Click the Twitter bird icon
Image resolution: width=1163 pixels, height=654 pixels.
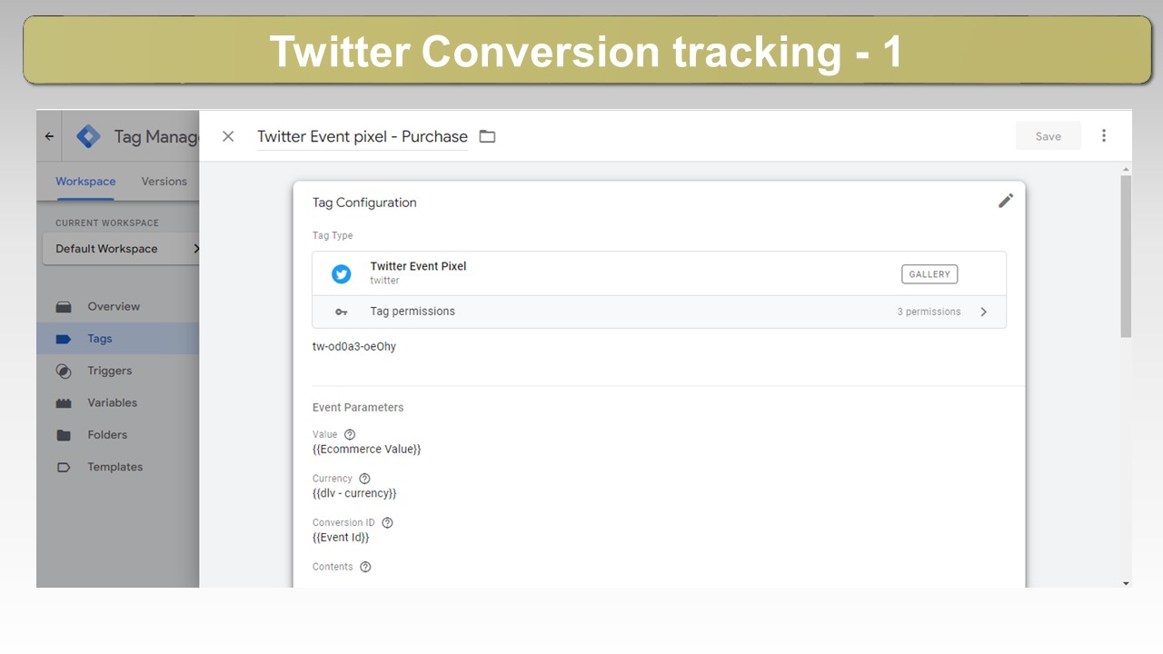tap(341, 273)
